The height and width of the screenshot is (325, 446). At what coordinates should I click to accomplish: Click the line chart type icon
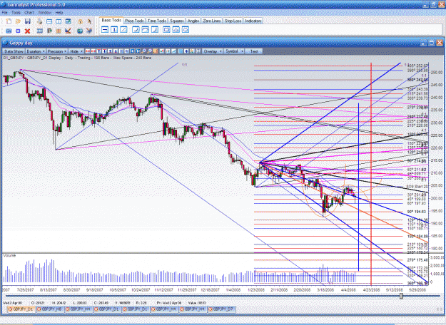coord(173,51)
